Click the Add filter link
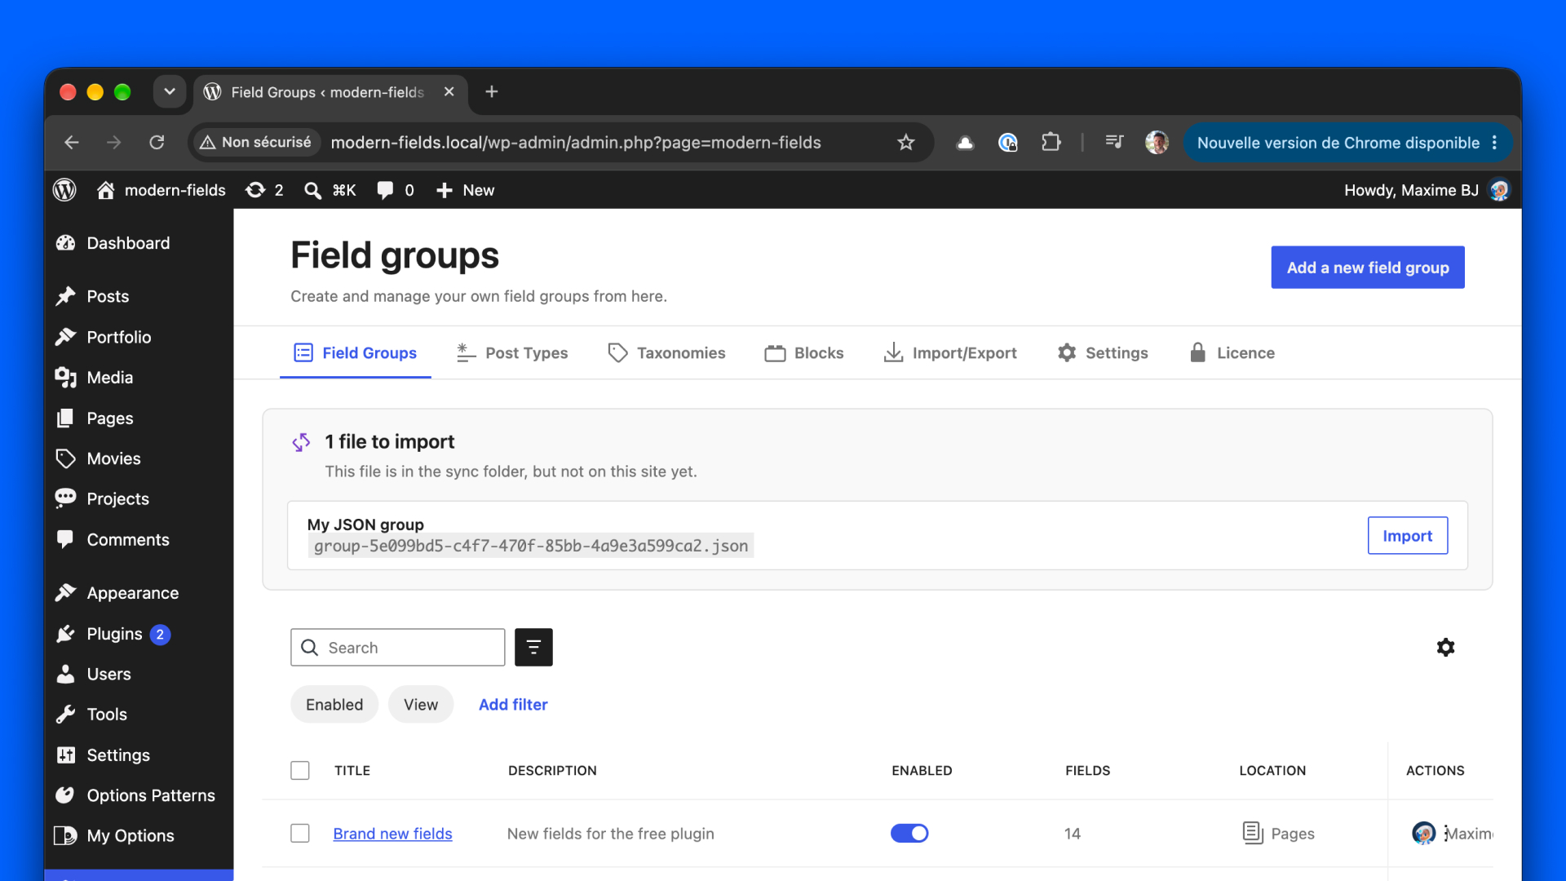The height and width of the screenshot is (881, 1566). [x=513, y=705]
